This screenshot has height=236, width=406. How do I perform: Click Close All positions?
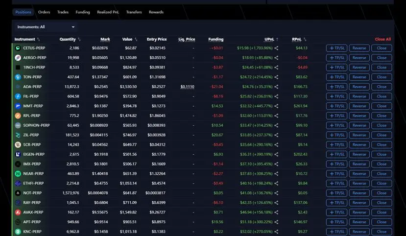(x=382, y=39)
